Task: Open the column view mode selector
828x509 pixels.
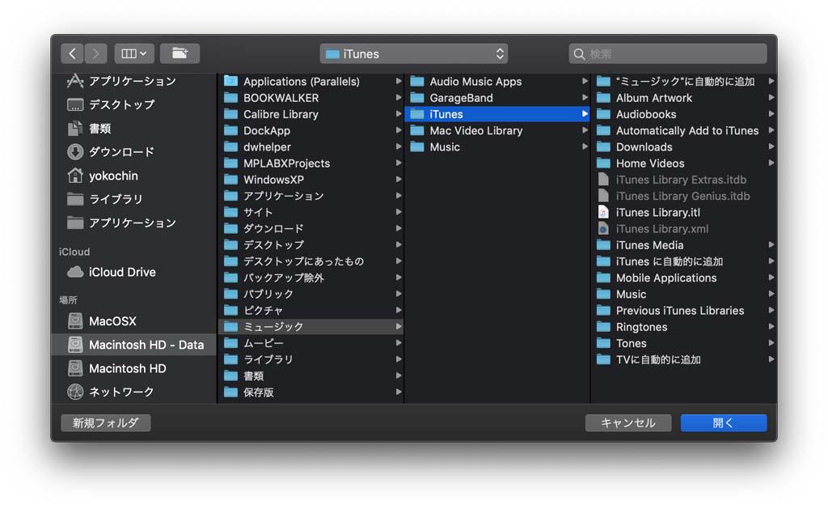Action: (134, 53)
